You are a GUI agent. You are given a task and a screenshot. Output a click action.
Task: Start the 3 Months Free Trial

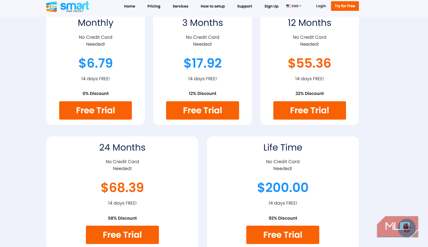click(202, 110)
